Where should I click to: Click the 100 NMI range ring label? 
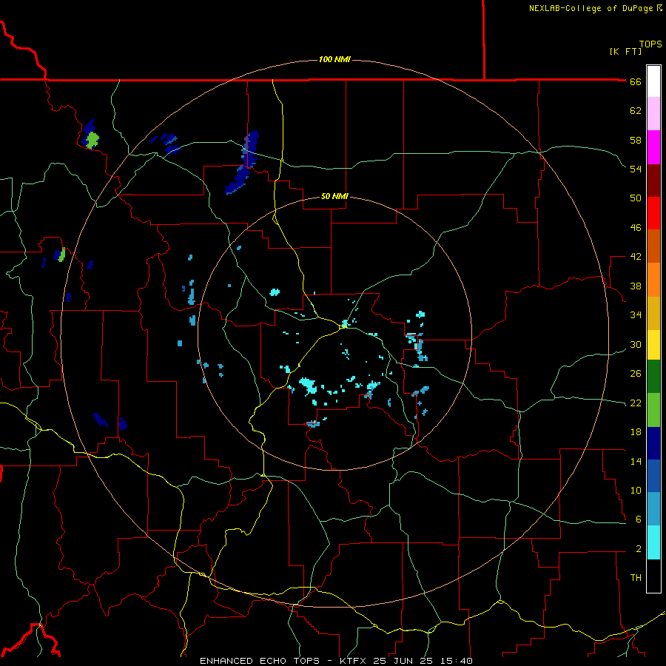coord(334,59)
